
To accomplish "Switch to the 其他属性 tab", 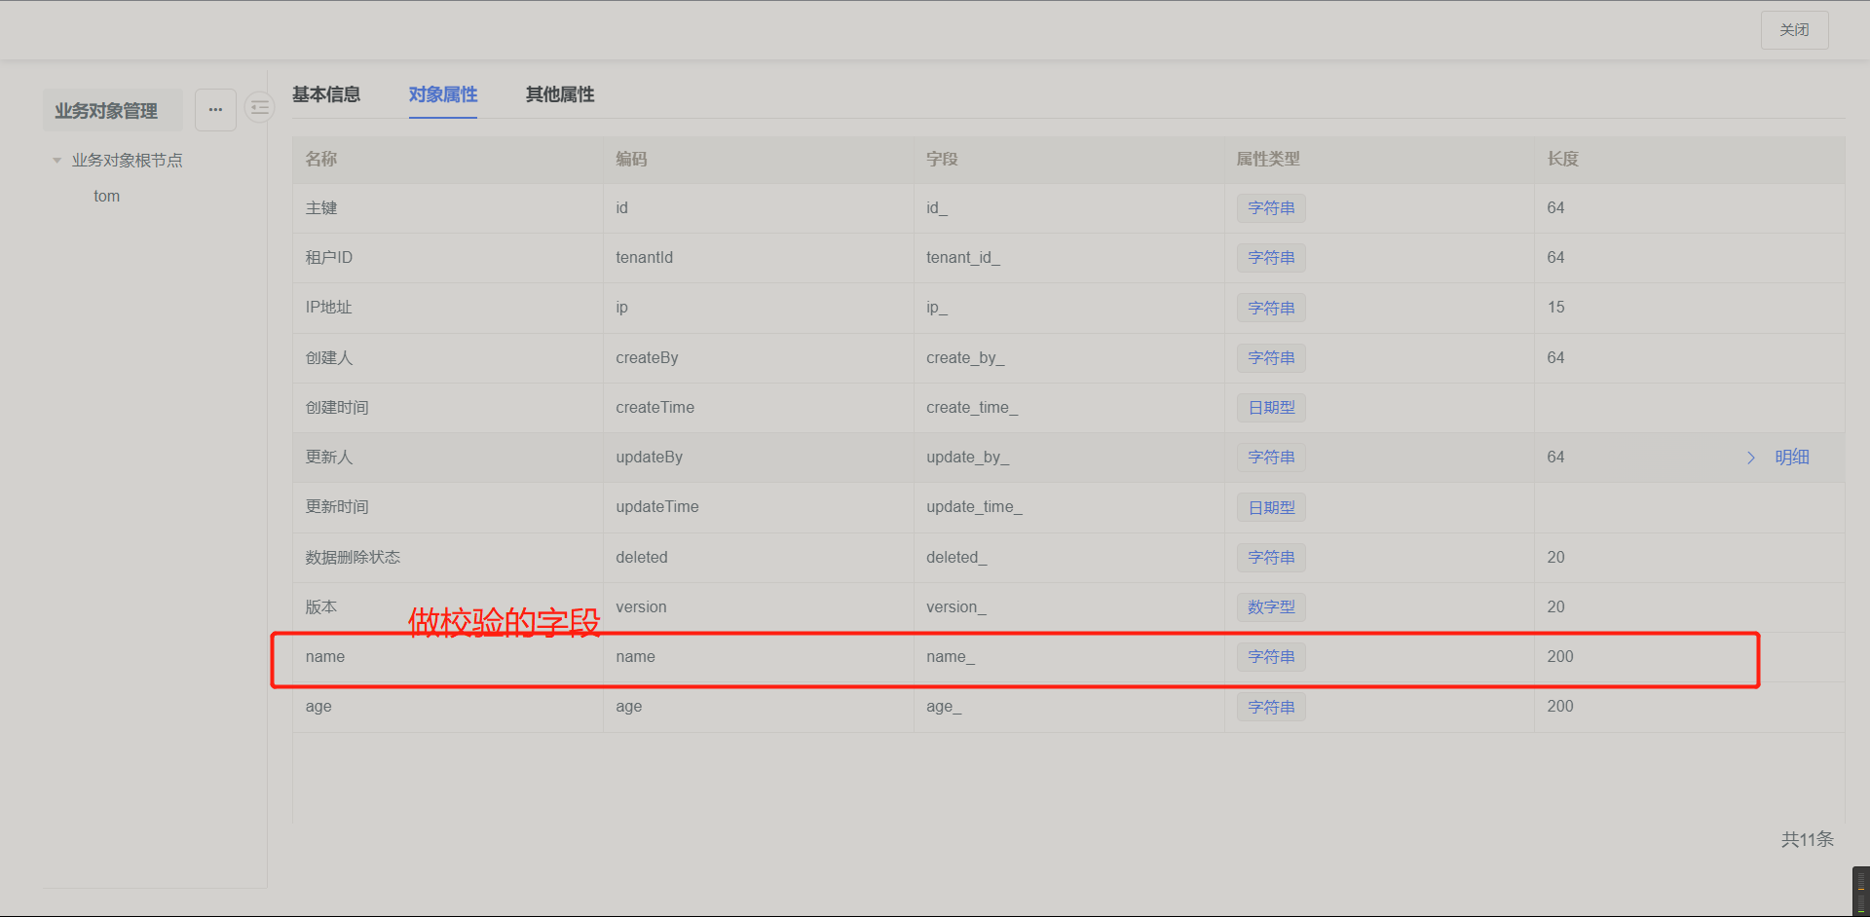I will (560, 94).
